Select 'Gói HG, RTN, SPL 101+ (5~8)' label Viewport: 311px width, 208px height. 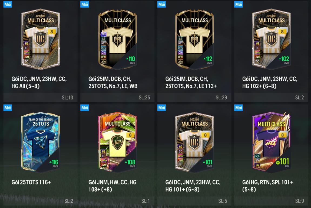(267, 186)
